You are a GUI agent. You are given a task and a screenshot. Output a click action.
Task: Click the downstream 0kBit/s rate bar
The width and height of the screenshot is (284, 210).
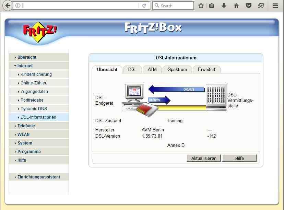177,89
